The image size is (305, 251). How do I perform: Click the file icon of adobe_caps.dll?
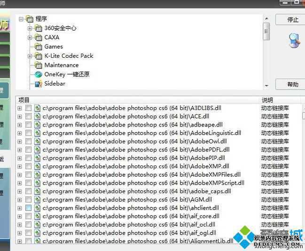(x=37, y=191)
